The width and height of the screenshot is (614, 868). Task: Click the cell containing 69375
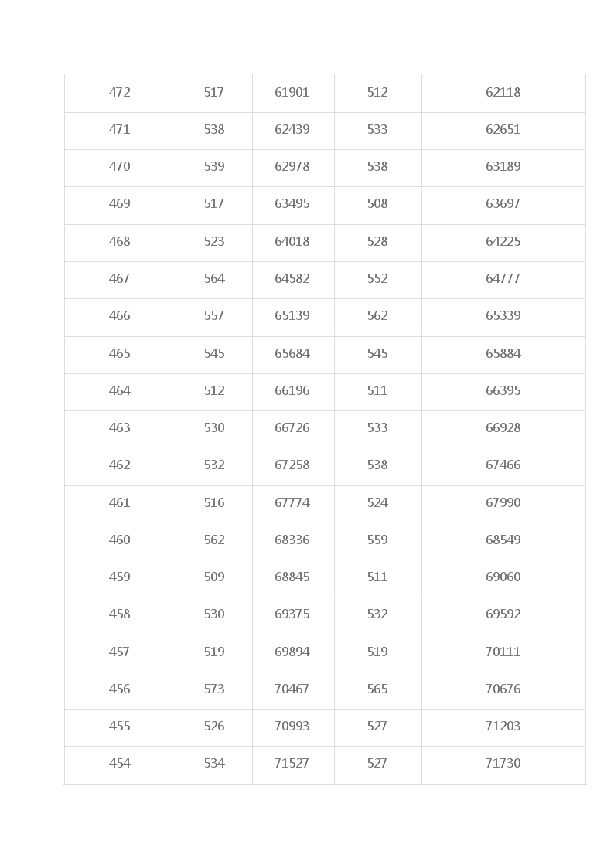tap(293, 615)
